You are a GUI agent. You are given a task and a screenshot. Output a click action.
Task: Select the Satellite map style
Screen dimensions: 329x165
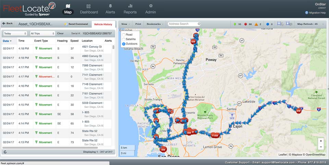(124, 39)
